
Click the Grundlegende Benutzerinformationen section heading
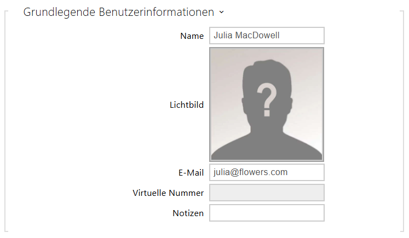[118, 12]
